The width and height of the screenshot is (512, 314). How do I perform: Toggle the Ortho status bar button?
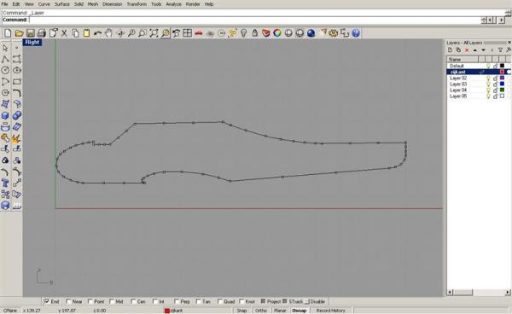pos(261,311)
